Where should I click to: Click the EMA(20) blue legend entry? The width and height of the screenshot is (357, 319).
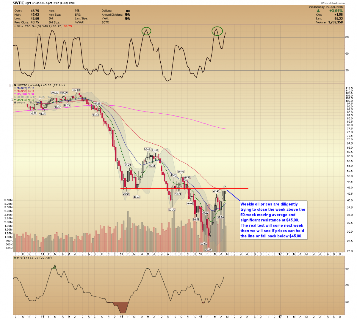click(25, 88)
